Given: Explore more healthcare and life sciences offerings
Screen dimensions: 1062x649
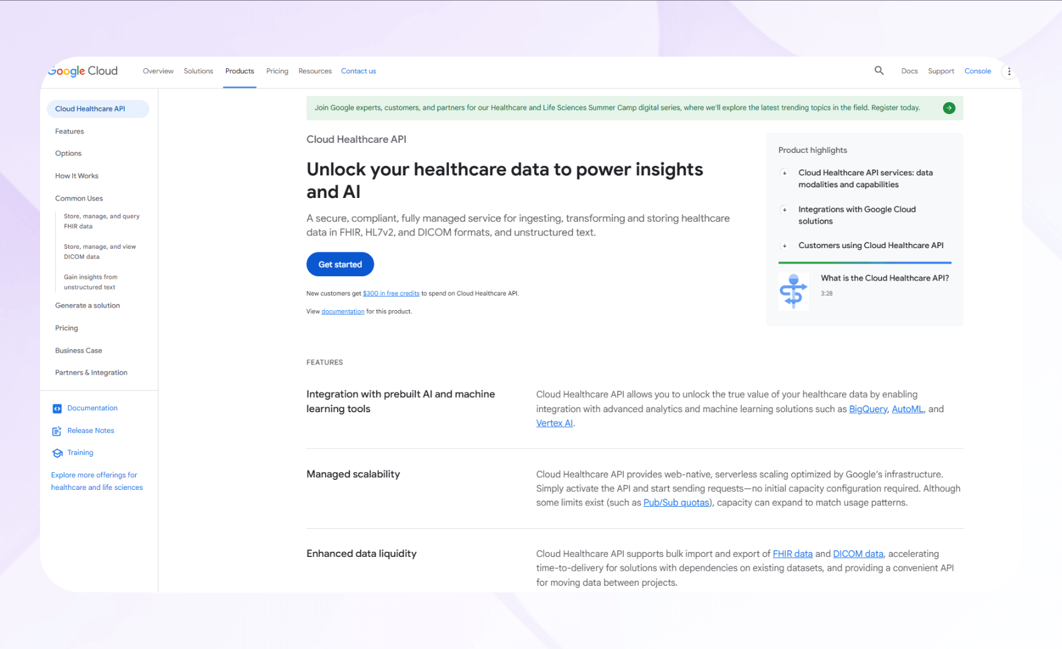Looking at the screenshot, I should (x=97, y=481).
